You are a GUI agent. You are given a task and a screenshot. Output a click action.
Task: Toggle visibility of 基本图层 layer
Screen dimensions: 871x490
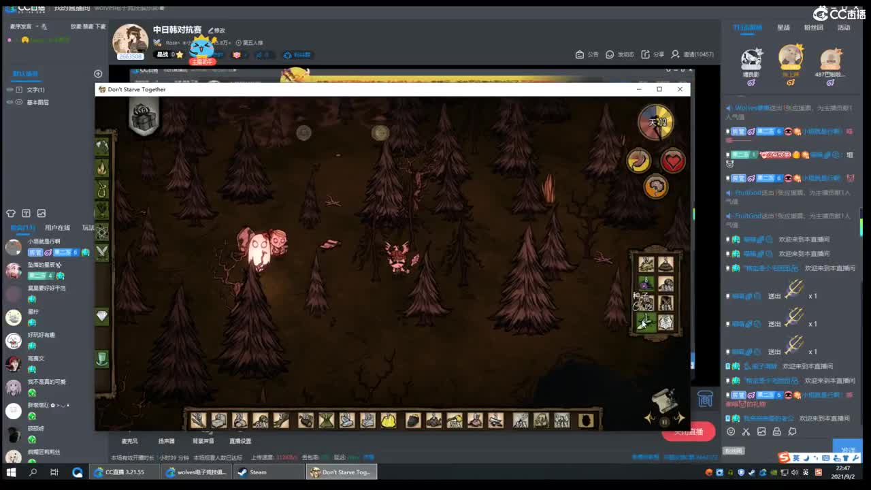point(10,102)
